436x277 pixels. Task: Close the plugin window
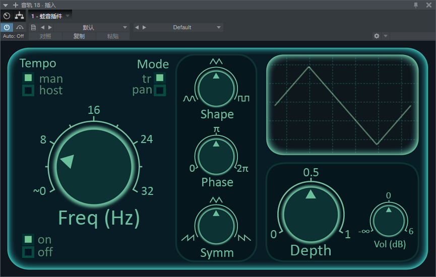pos(429,5)
